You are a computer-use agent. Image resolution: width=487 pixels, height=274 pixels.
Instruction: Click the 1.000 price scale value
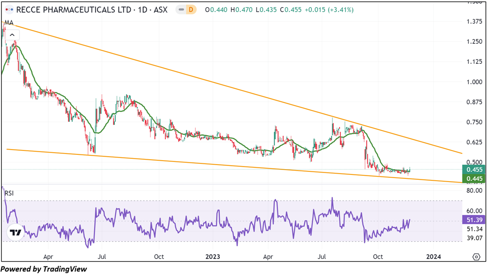coord(474,82)
